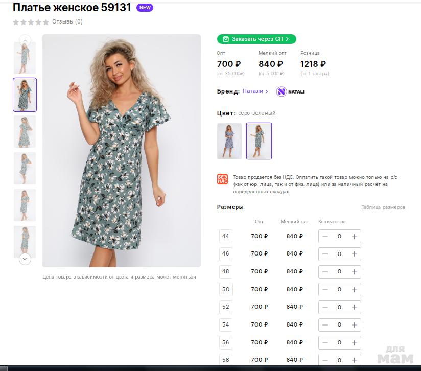Screen dimensions: 421x371
Task: Click the main dress product photo
Action: [x=122, y=151]
